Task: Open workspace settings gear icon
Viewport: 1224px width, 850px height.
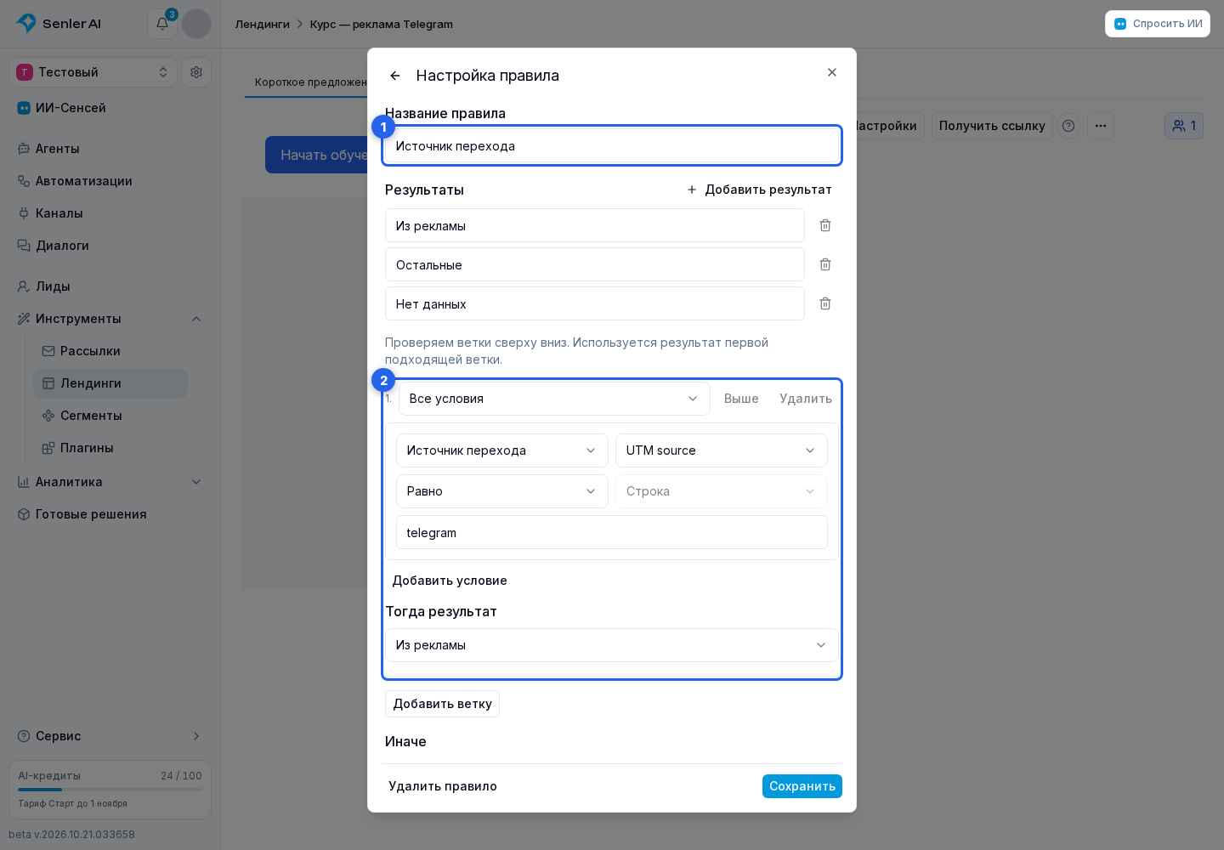Action: click(x=196, y=72)
